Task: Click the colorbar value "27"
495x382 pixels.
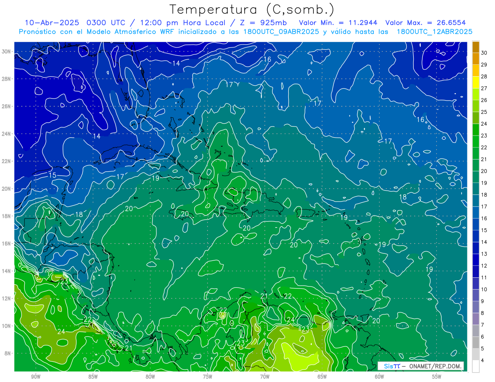Action: point(484,88)
